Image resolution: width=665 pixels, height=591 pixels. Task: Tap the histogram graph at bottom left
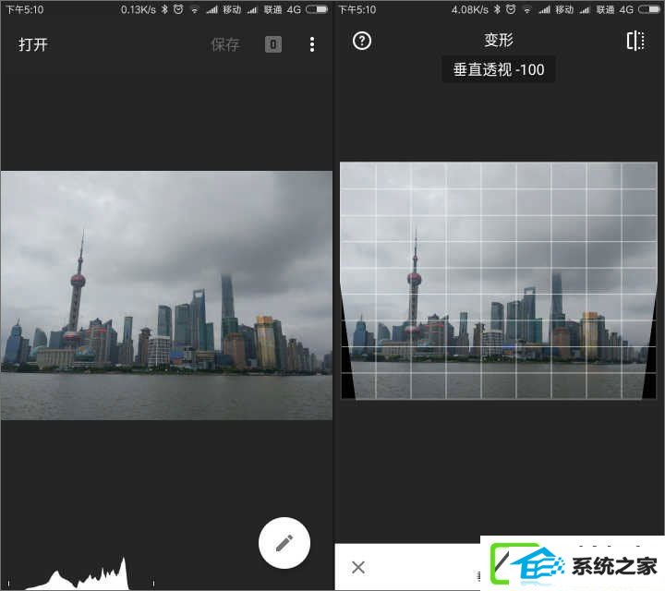coord(80,574)
